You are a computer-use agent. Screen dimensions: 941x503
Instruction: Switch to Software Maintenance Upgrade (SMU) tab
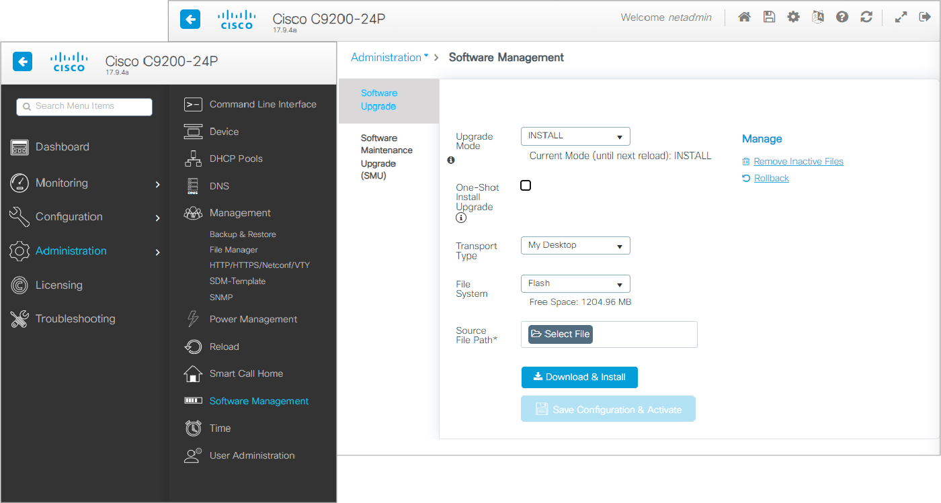tap(387, 157)
